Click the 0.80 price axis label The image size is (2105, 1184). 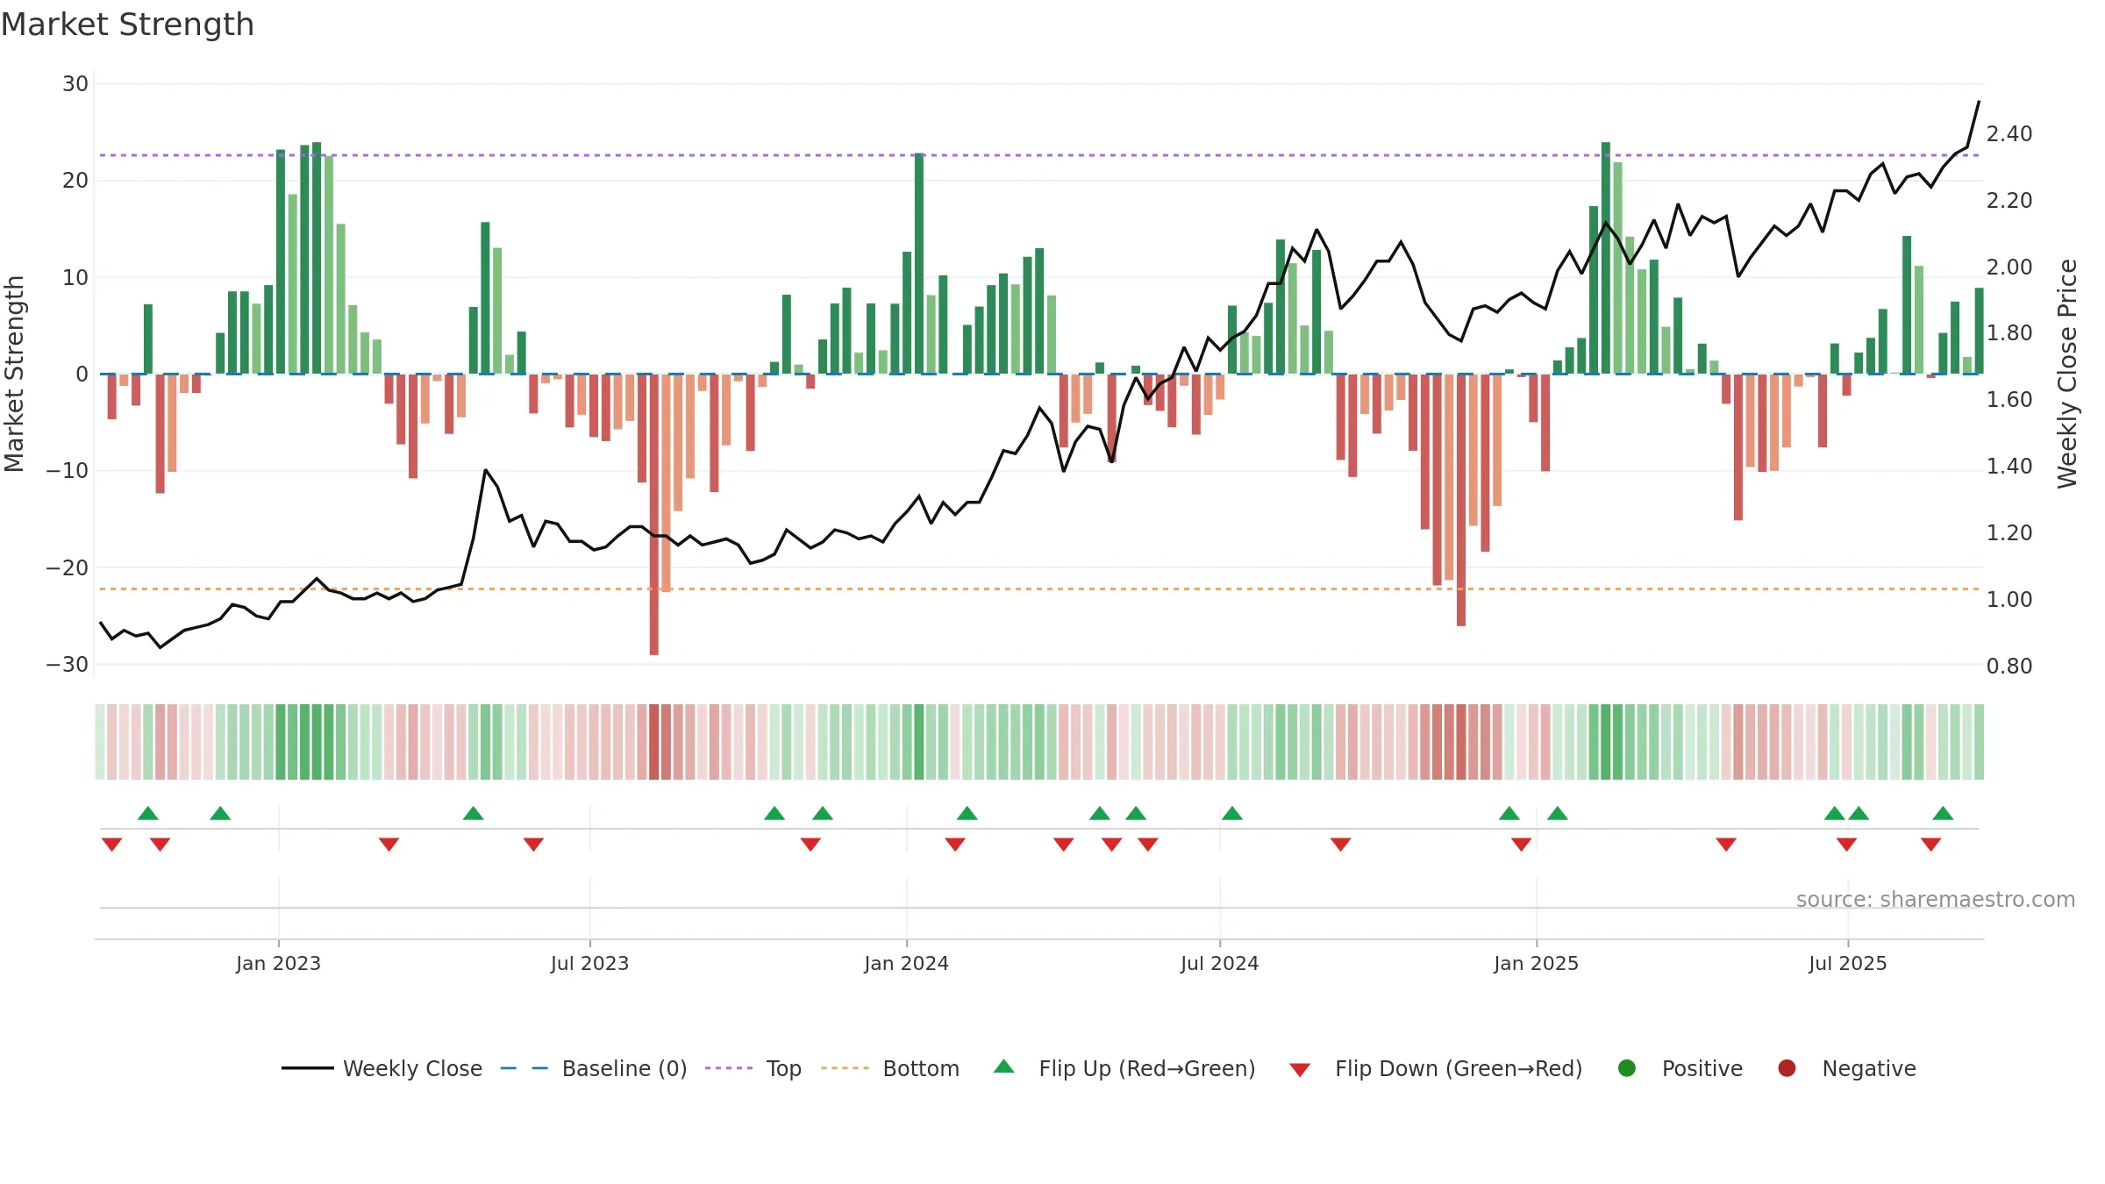[2009, 667]
